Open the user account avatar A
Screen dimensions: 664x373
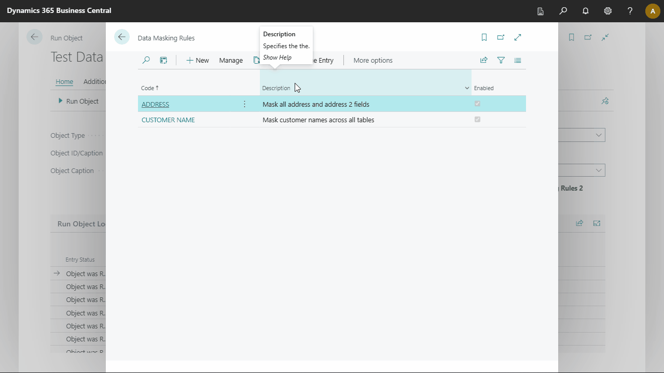click(653, 11)
